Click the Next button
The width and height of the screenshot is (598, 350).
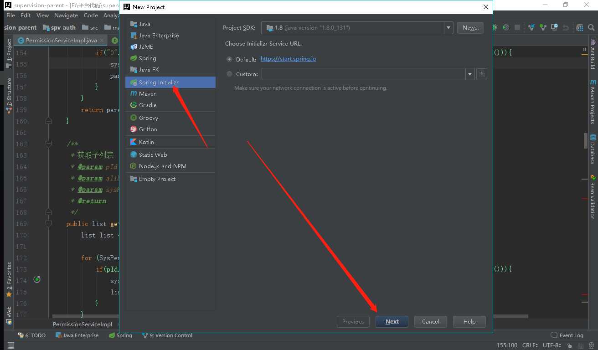click(392, 322)
